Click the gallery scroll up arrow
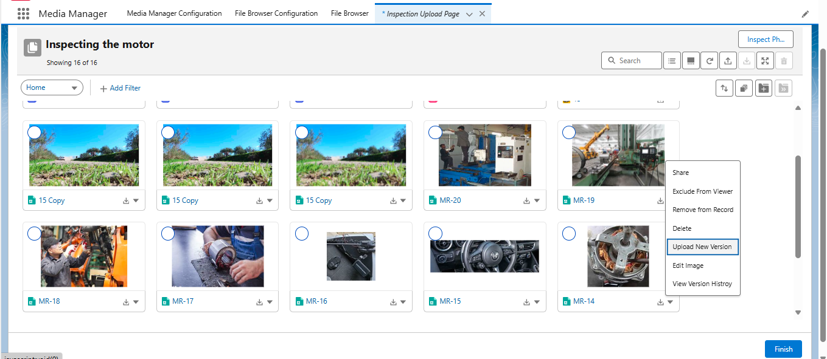Viewport: 827px width, 359px height. [798, 108]
